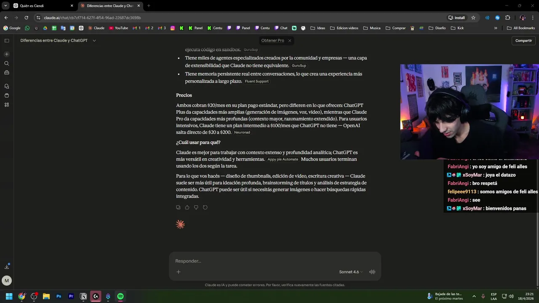
Task: Click the download desktop app icon
Action: pyautogui.click(x=7, y=266)
